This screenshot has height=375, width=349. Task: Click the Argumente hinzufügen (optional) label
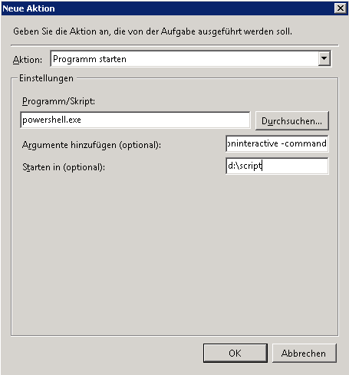tap(91, 145)
